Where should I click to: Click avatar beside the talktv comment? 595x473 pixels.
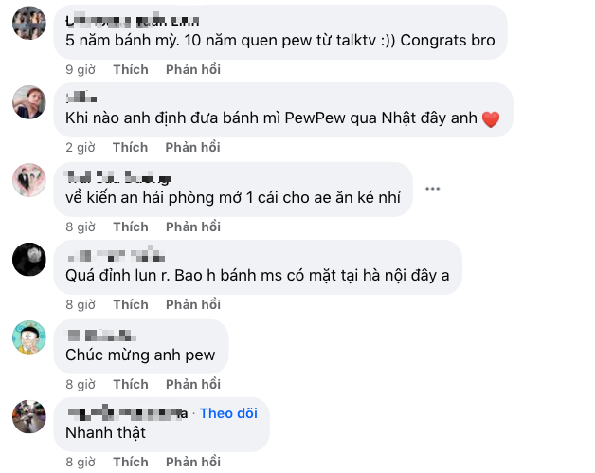(x=29, y=23)
